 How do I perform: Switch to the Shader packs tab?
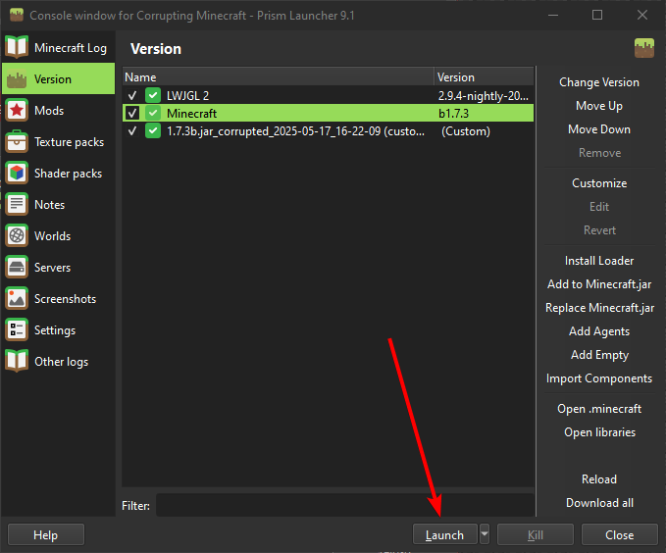tap(58, 173)
